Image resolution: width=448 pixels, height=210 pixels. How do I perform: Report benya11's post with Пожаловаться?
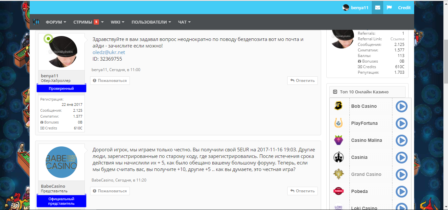coord(110,81)
